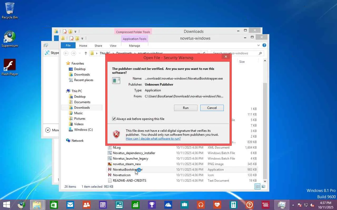The height and width of the screenshot is (210, 337).
Task: Switch to details view in novetus-windows status bar
Action: [257, 186]
